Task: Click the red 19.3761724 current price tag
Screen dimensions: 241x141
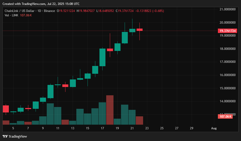Action: [x=228, y=31]
